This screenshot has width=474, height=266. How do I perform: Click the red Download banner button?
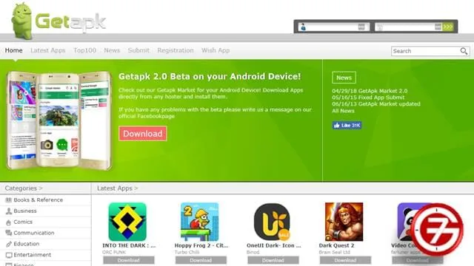tap(143, 134)
